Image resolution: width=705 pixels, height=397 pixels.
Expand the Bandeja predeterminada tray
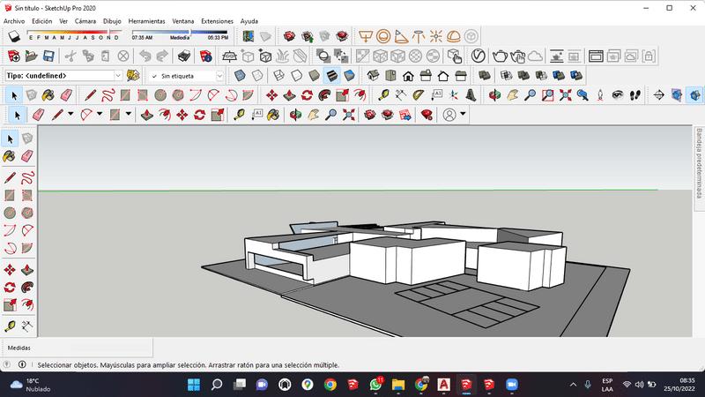tap(699, 163)
